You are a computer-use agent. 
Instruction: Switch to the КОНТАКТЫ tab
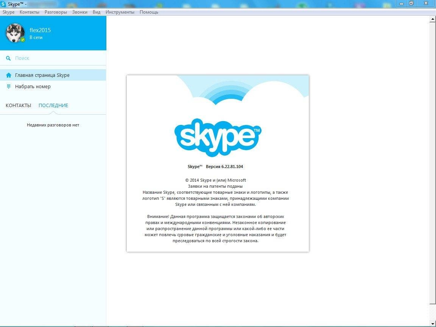[x=18, y=105]
